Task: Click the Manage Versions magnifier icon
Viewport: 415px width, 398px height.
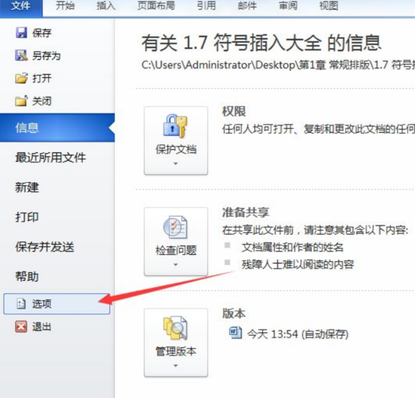Action: pyautogui.click(x=175, y=328)
